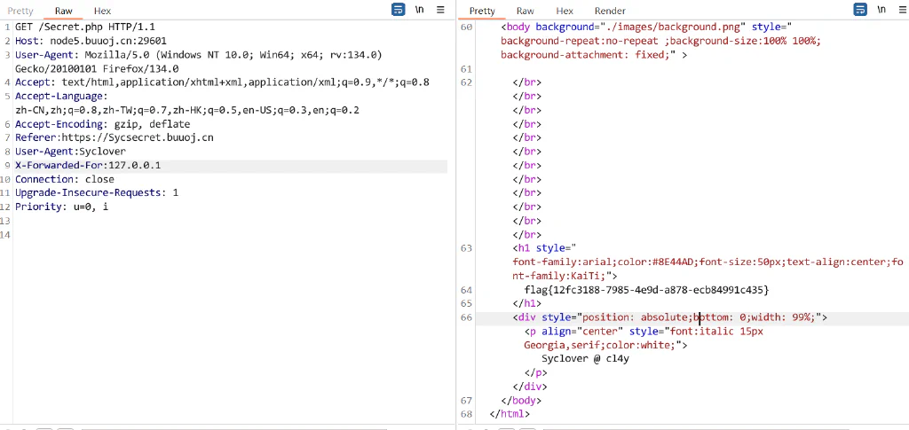909x430 pixels.
Task: Toggle word wrap icon in request pane
Action: 399,10
